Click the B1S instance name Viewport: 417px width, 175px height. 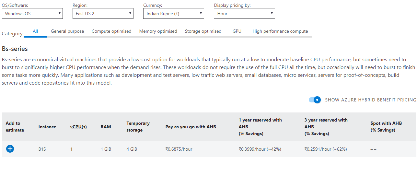click(x=42, y=149)
